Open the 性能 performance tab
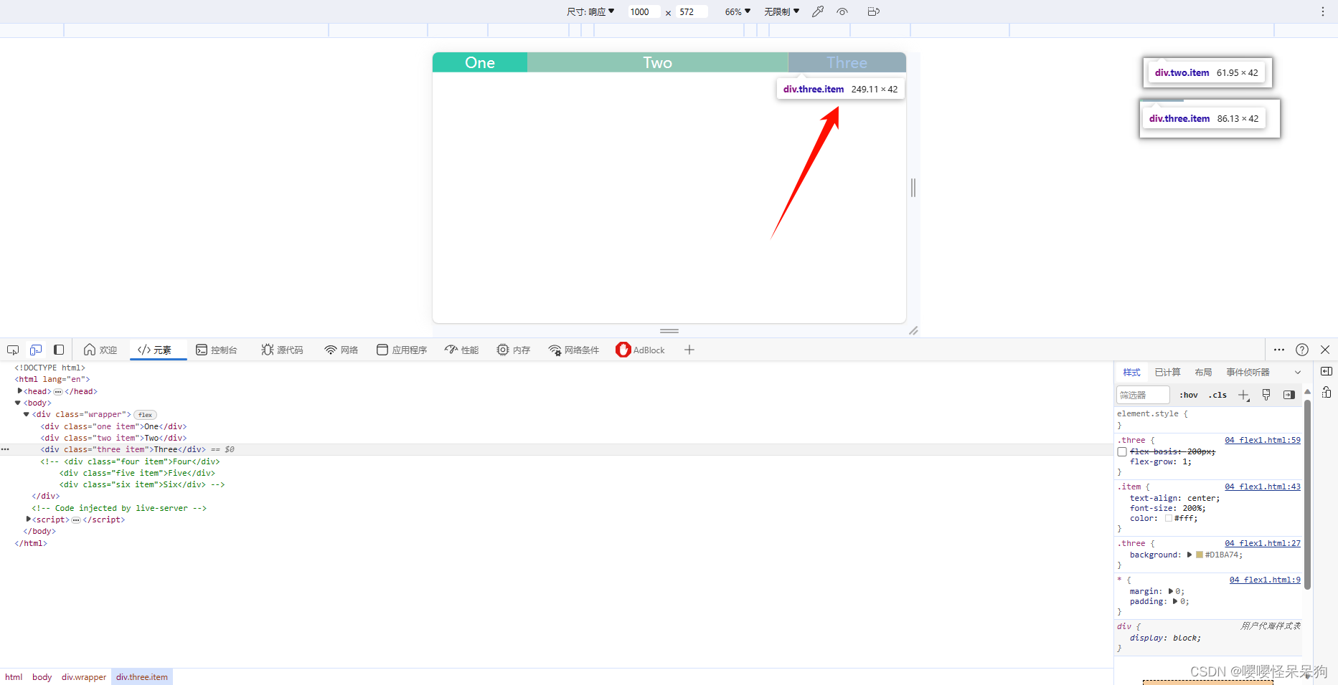The height and width of the screenshot is (685, 1338). (462, 350)
